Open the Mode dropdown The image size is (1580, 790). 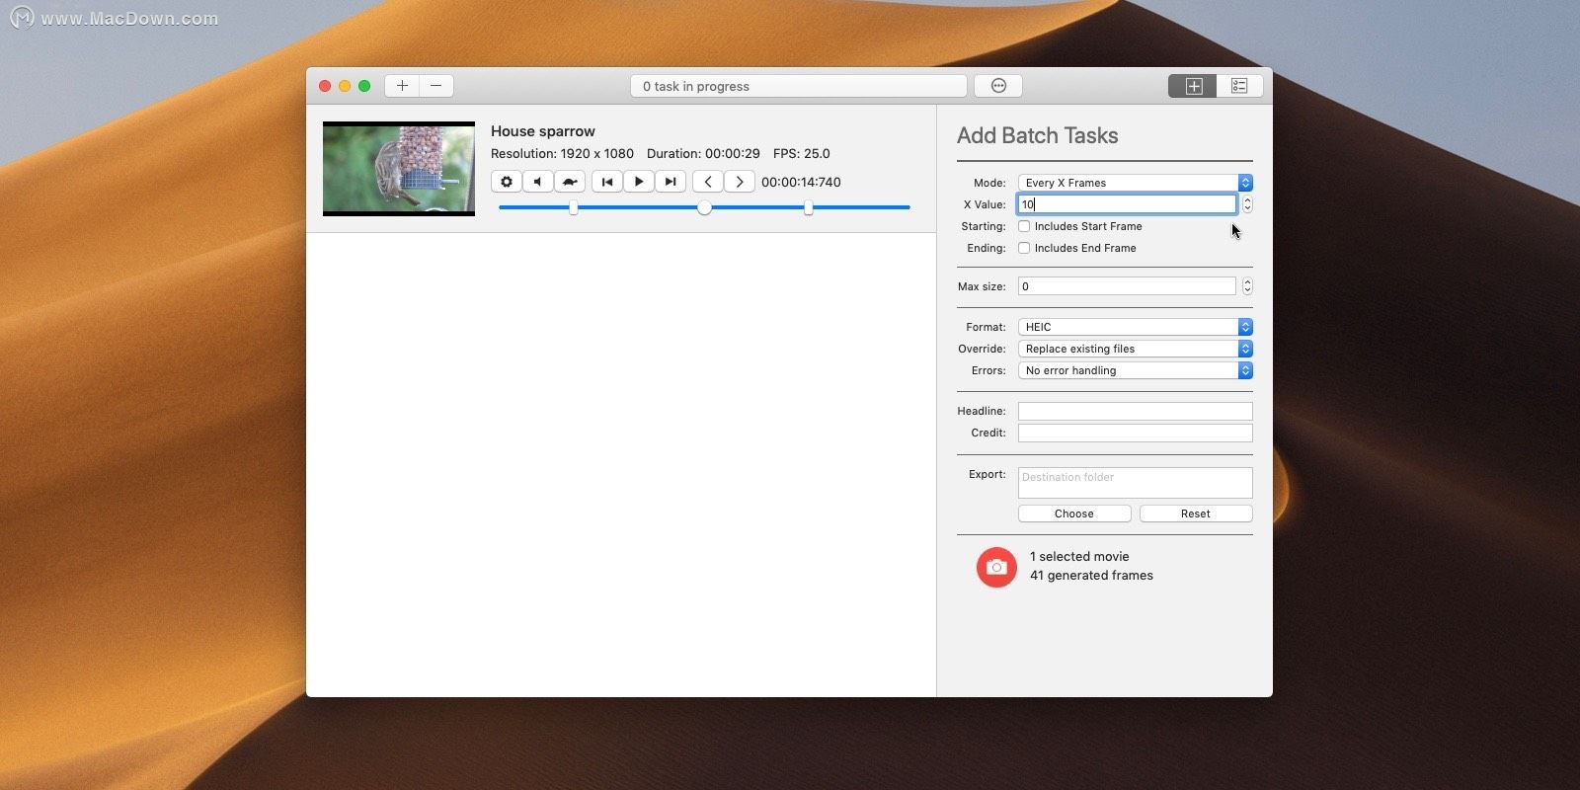pyautogui.click(x=1136, y=183)
